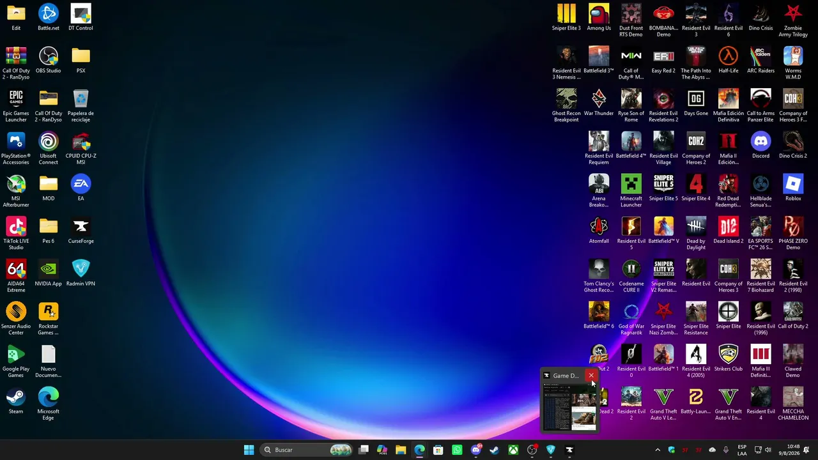Select the AIDA64 Extreme shortcut
The height and width of the screenshot is (460, 818).
pyautogui.click(x=16, y=276)
